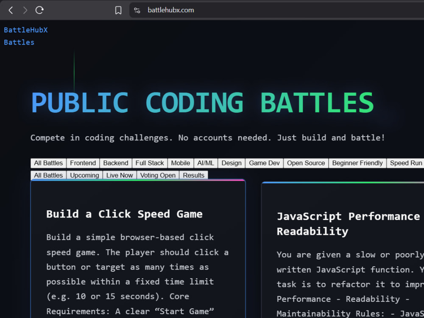
Task: Filter battles by Game Dev
Action: point(264,163)
